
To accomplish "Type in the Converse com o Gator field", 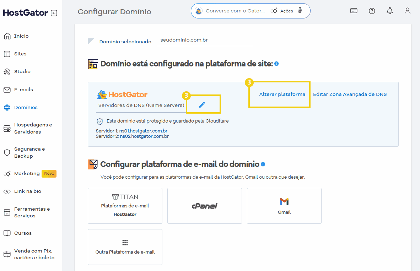I will coord(235,11).
